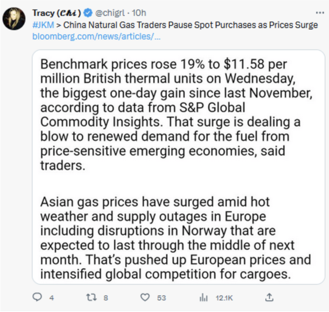Open the bloomberg.com/news/articles link
The width and height of the screenshot is (329, 312).
point(96,37)
